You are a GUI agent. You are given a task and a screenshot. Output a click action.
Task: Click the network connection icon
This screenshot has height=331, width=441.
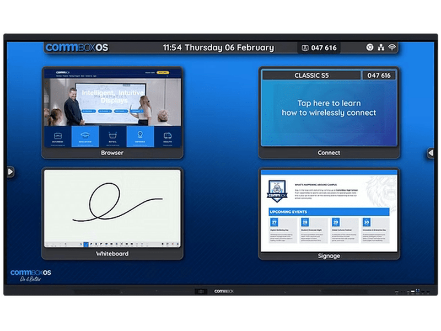pos(381,47)
